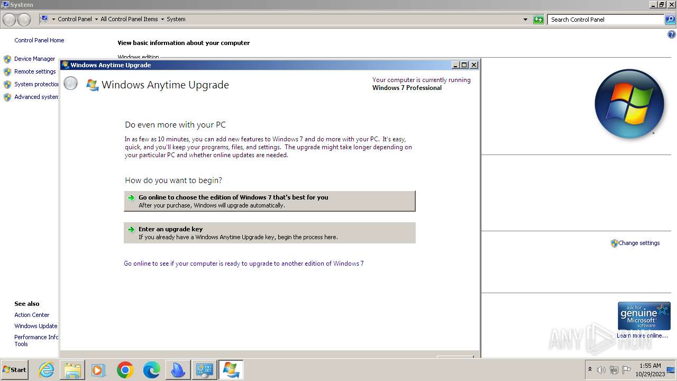Viewport: 677px width, 381px height.
Task: Click System in the breadcrumb
Action: click(x=176, y=19)
